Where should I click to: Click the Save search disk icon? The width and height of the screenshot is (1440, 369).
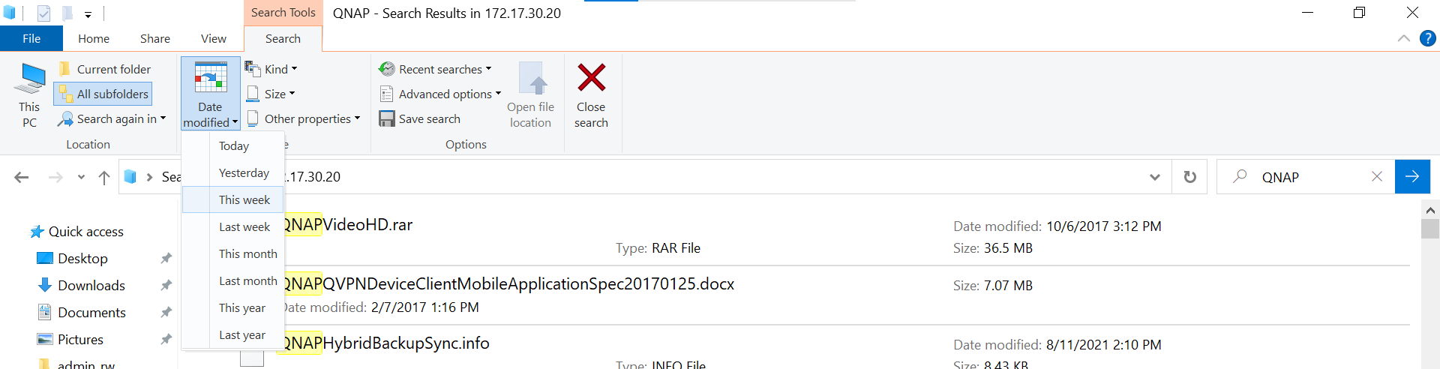[x=386, y=118]
